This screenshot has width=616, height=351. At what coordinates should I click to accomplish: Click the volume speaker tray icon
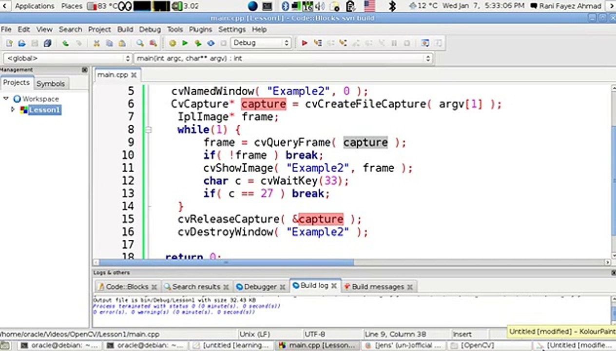point(320,6)
